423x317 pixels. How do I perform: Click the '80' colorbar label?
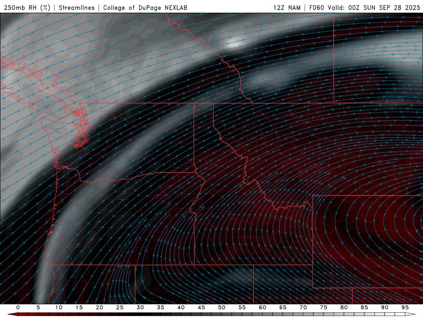tap(344, 307)
